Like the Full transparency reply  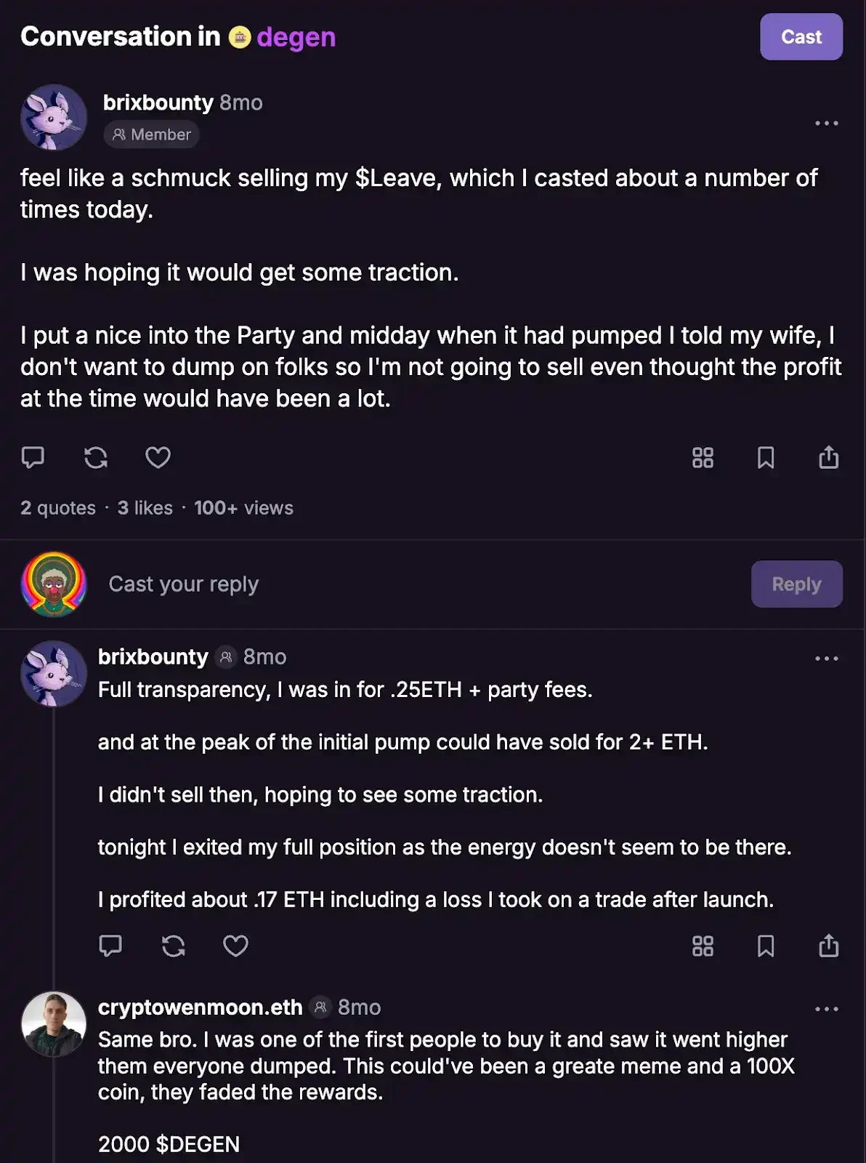pyautogui.click(x=235, y=946)
